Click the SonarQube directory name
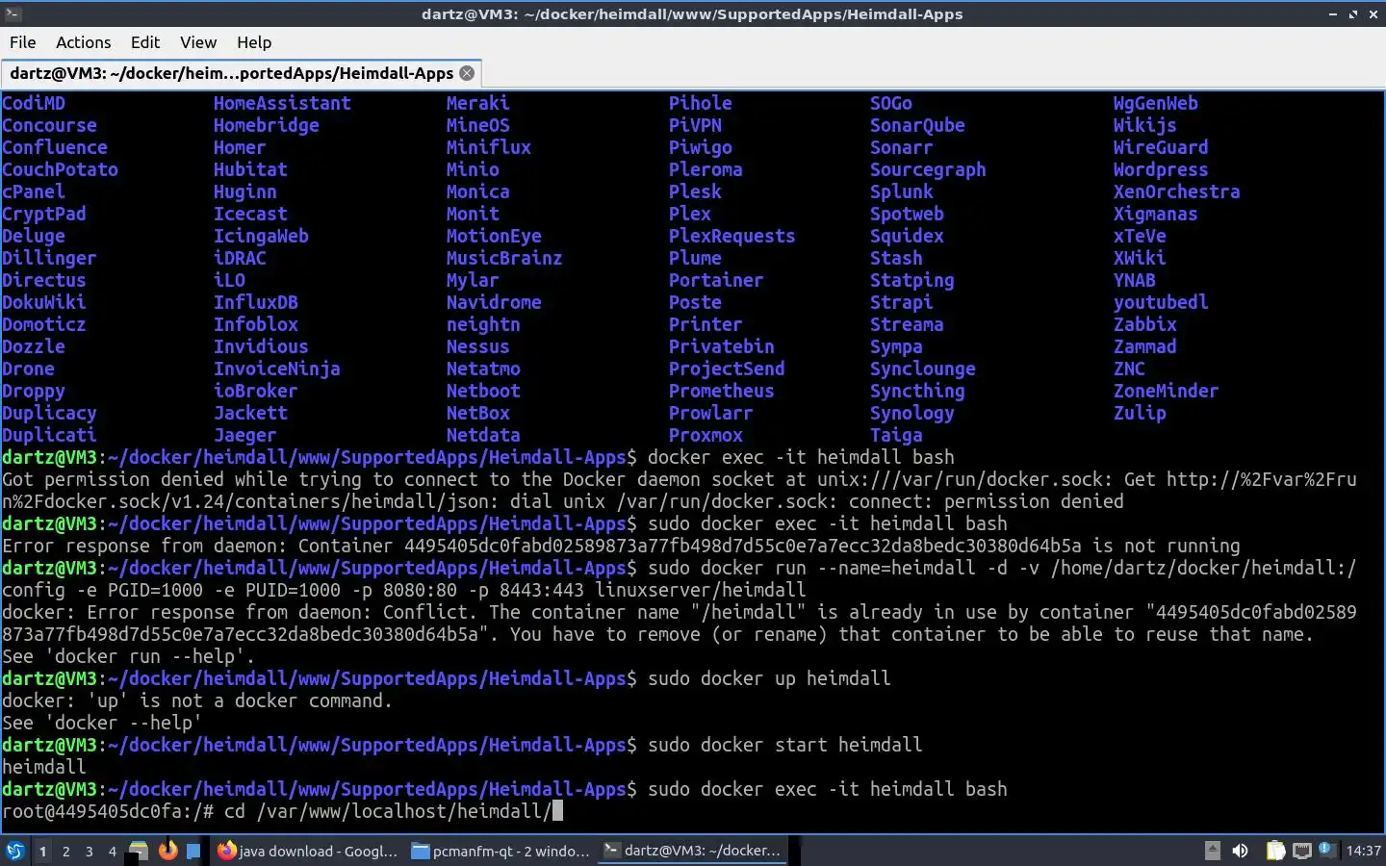Screen dimensions: 1386x866 click(x=917, y=125)
